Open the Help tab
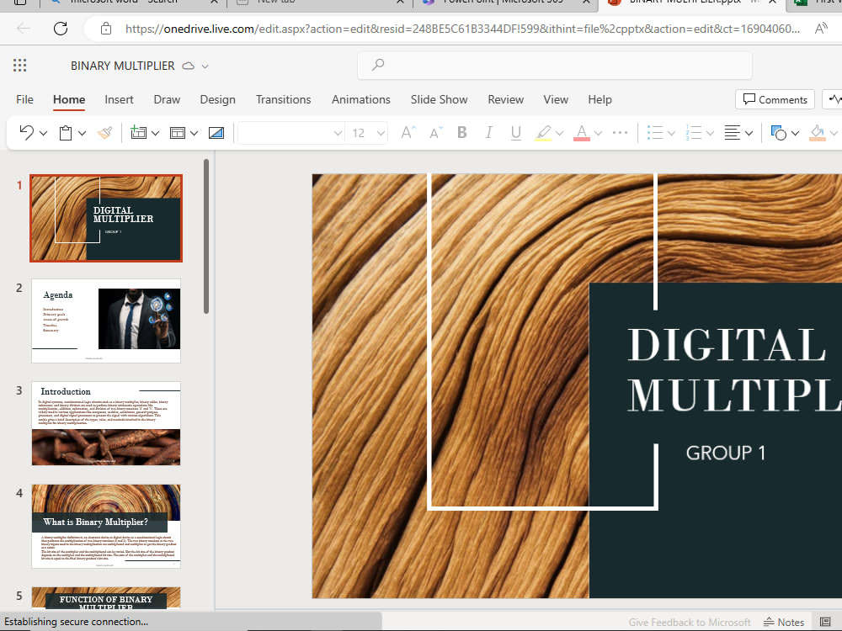 pyautogui.click(x=600, y=99)
